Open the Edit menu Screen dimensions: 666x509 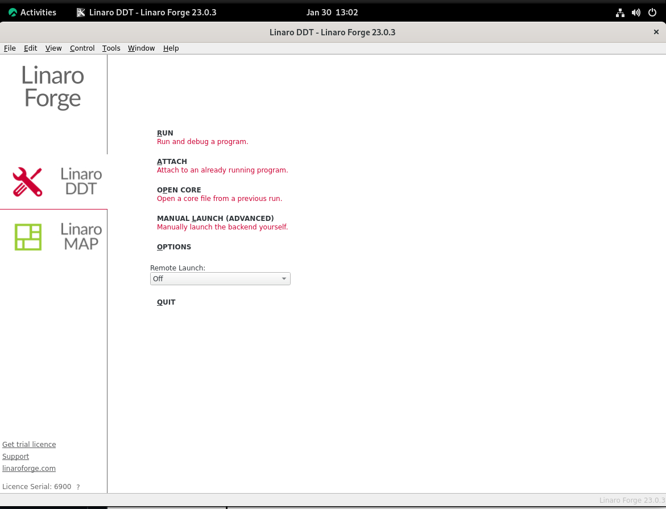[30, 48]
